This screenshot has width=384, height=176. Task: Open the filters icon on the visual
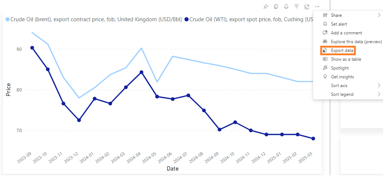(x=296, y=7)
